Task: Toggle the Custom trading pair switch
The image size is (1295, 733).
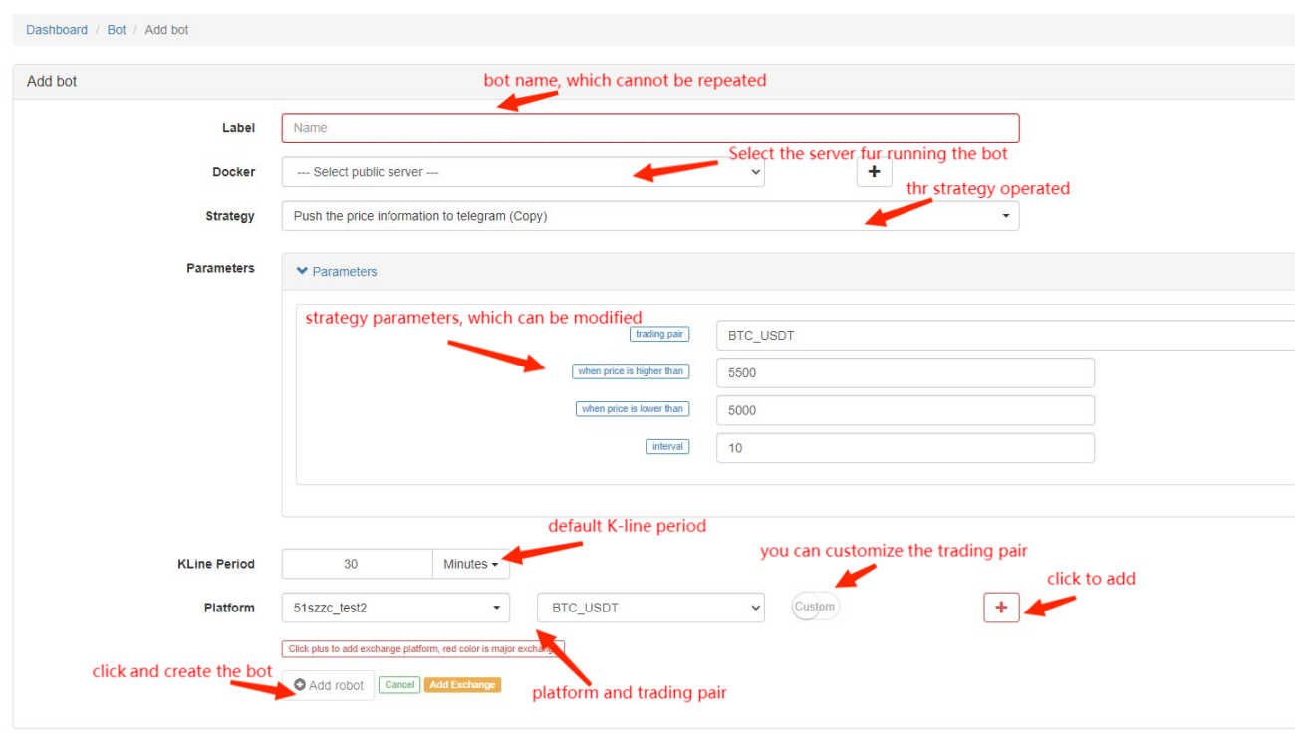Action: 815,607
